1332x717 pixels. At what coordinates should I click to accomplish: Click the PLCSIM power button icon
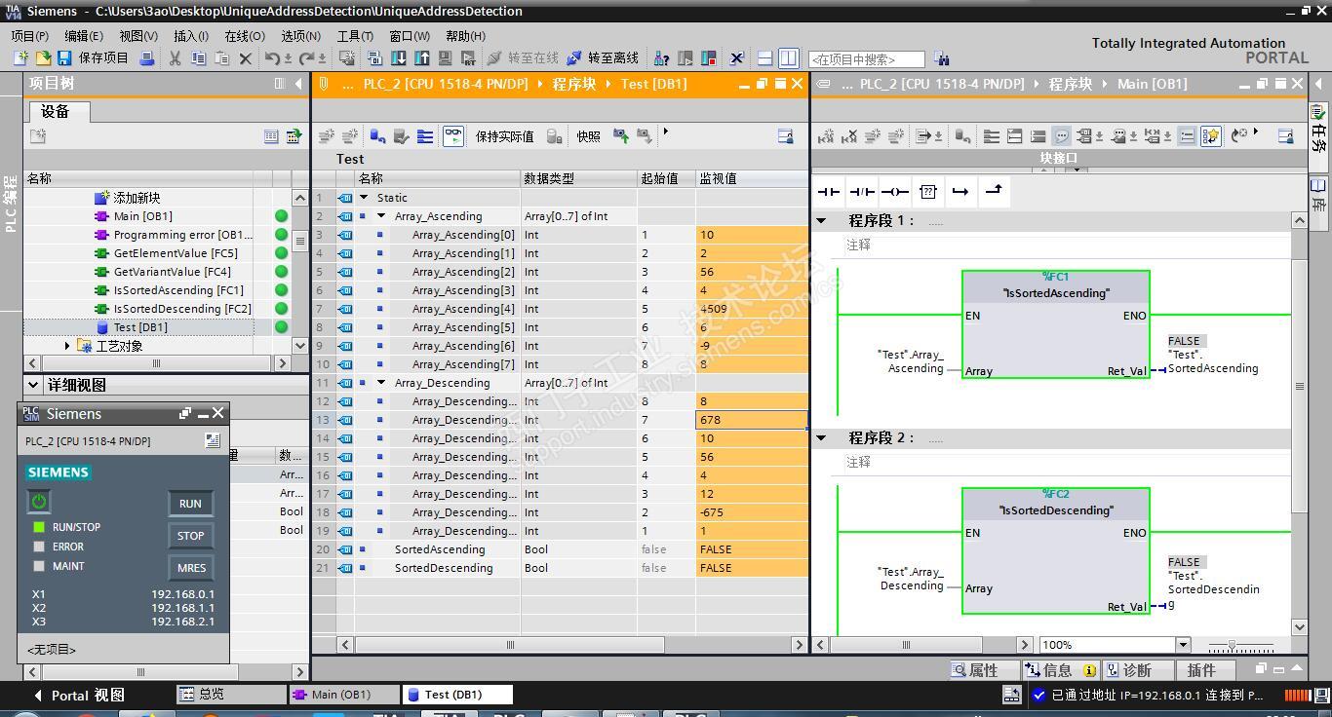tap(39, 502)
